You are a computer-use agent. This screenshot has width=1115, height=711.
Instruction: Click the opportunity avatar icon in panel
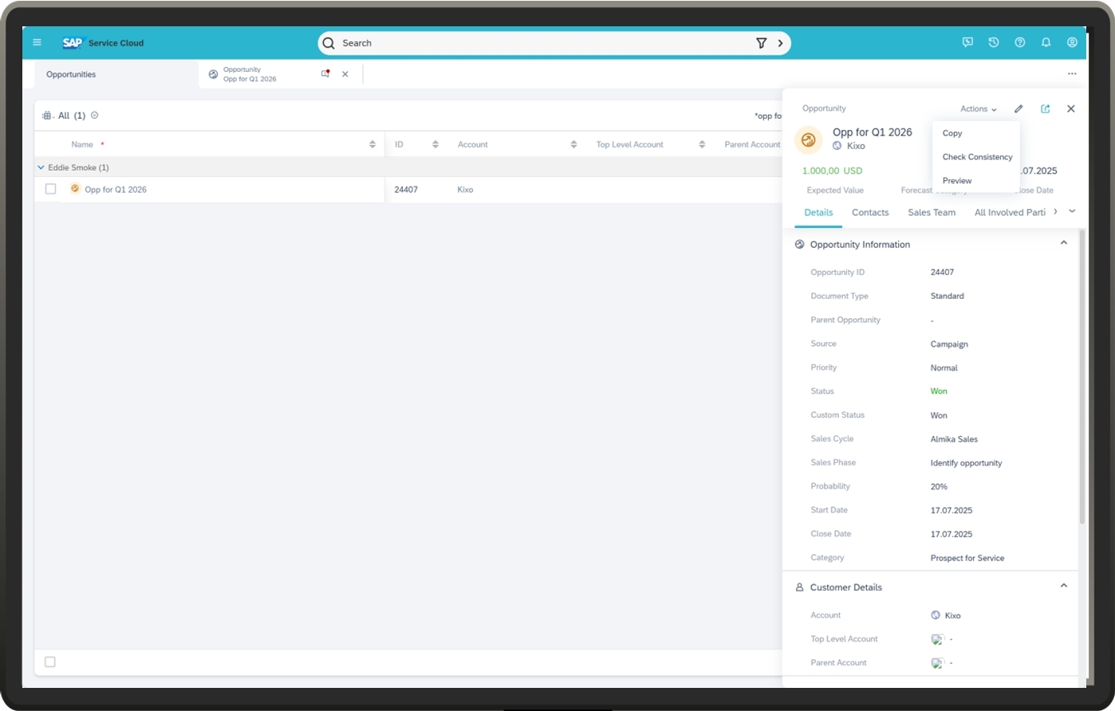(809, 140)
